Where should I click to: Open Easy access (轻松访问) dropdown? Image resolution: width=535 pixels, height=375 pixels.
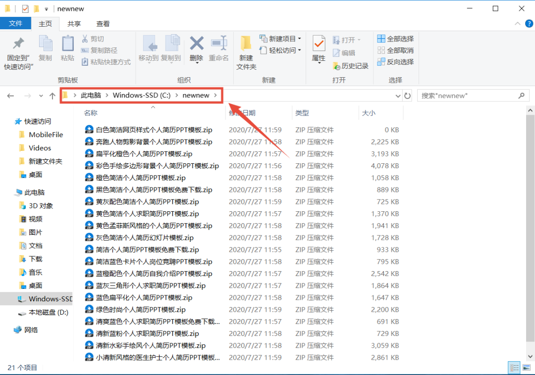click(x=280, y=50)
